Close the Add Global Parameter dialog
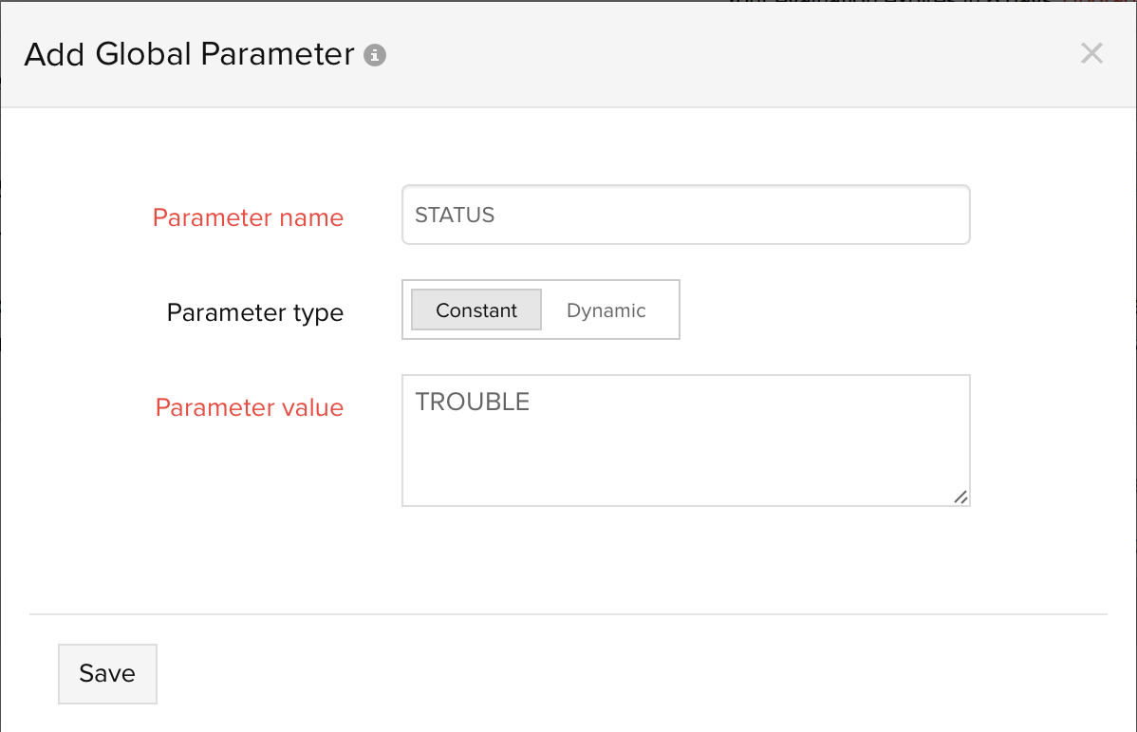The width and height of the screenshot is (1137, 732). click(x=1091, y=53)
